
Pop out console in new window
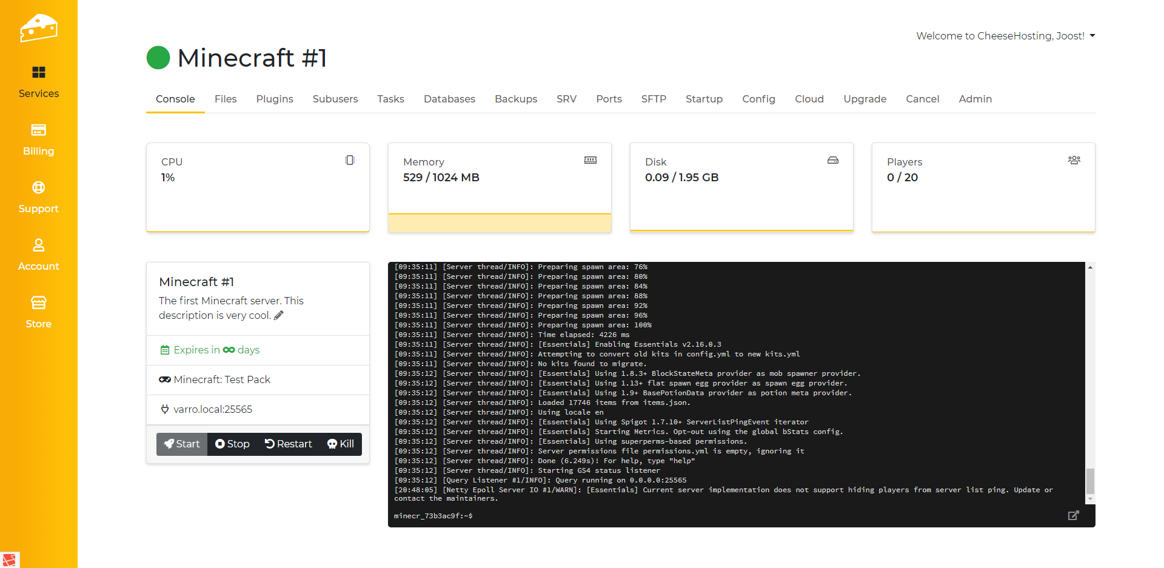pos(1073,515)
